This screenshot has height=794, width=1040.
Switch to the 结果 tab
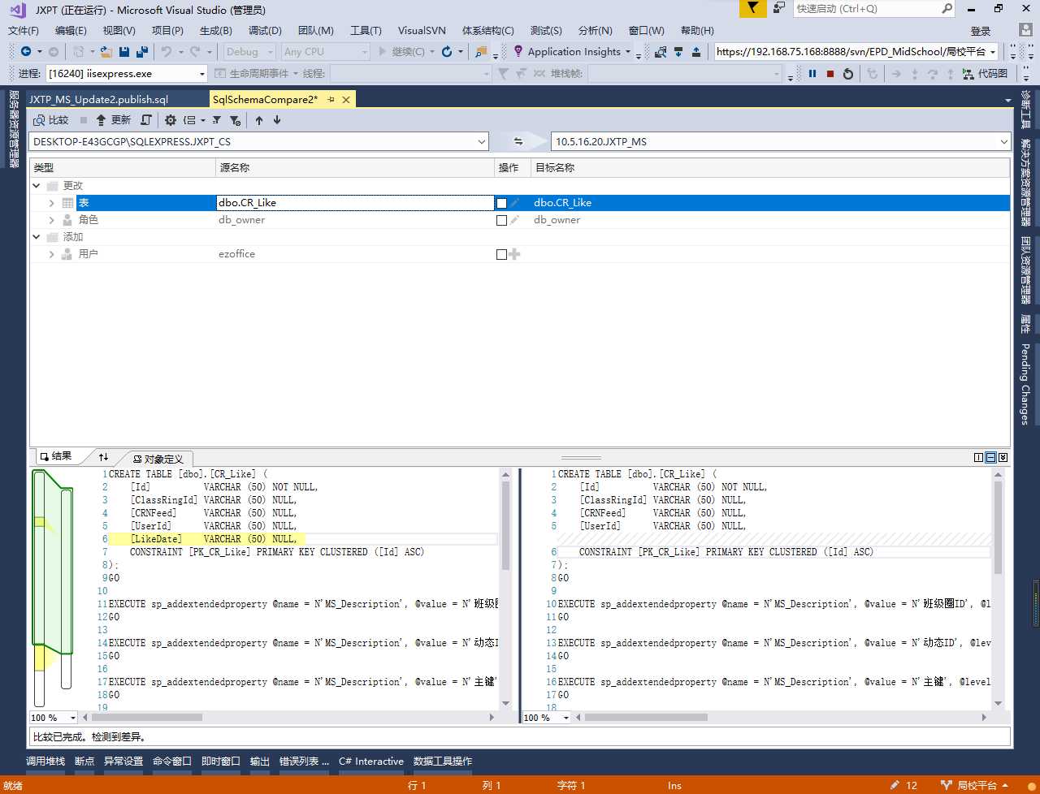coord(56,456)
